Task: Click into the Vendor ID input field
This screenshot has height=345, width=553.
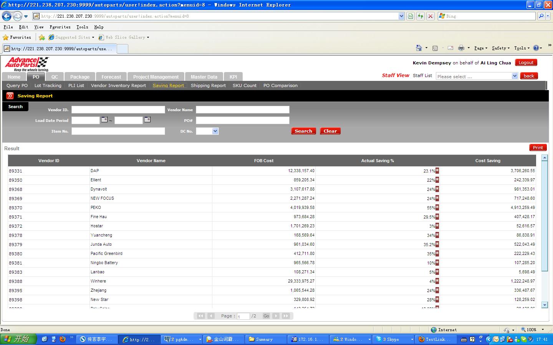Action: (x=118, y=110)
